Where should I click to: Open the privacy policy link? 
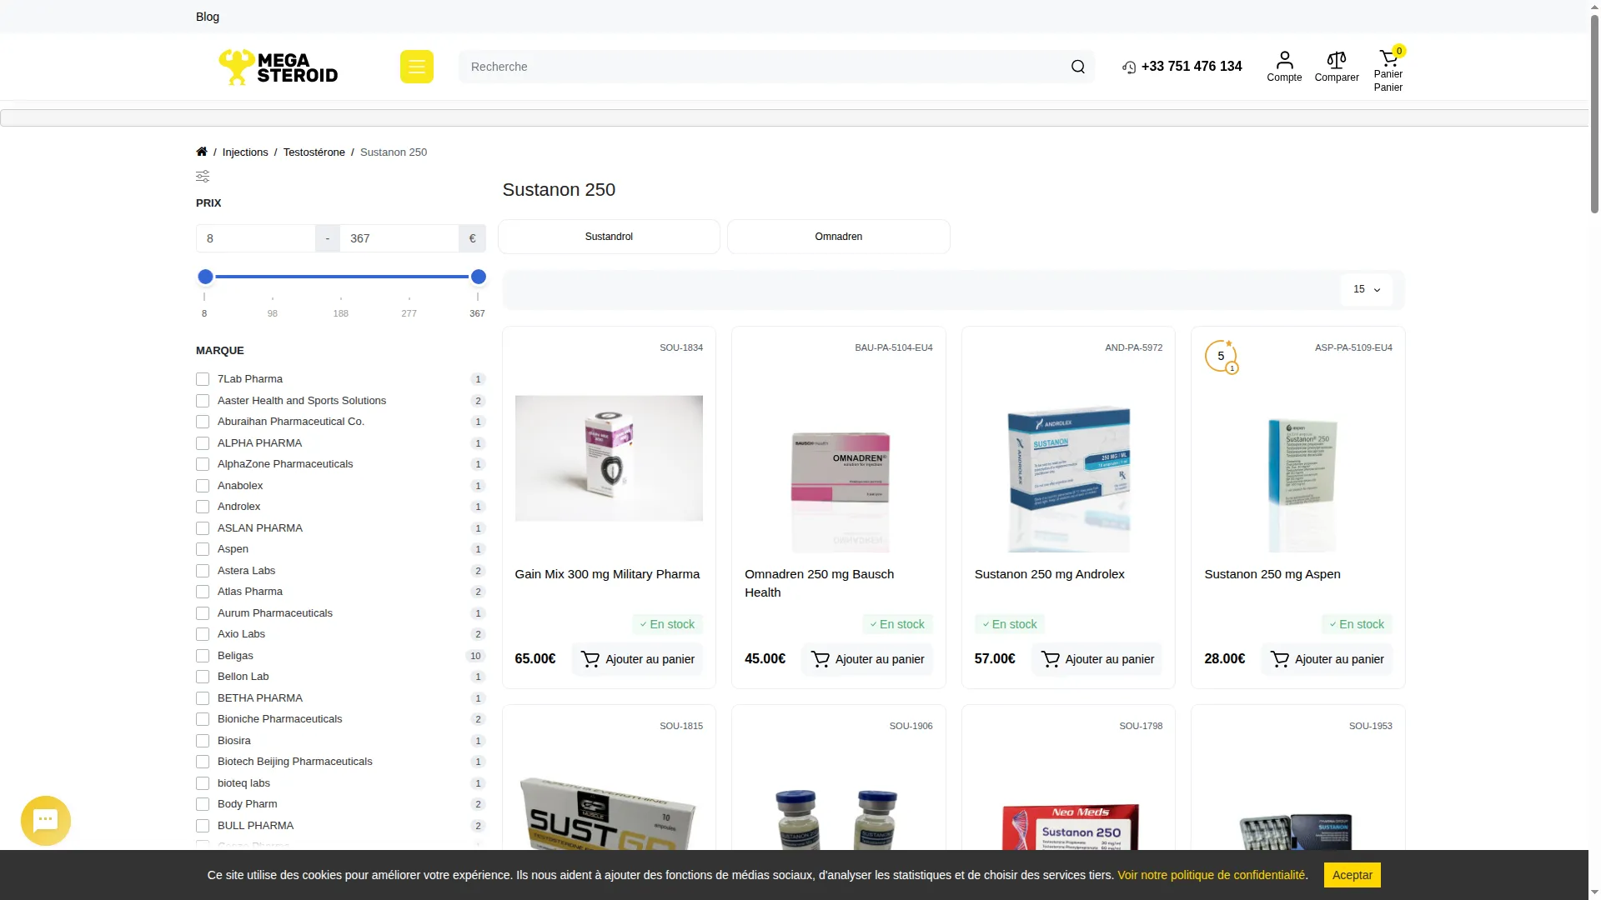tap(1212, 875)
